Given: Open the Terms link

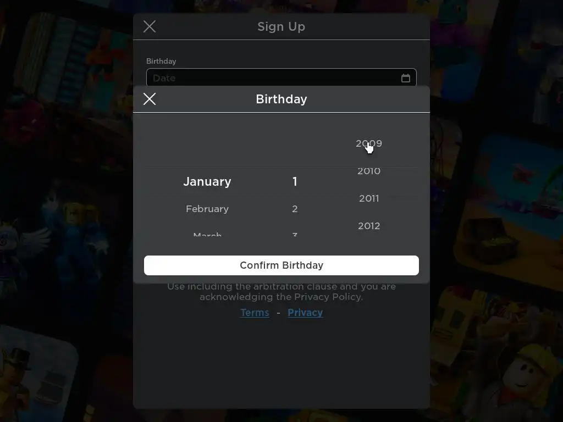Looking at the screenshot, I should pos(255,313).
